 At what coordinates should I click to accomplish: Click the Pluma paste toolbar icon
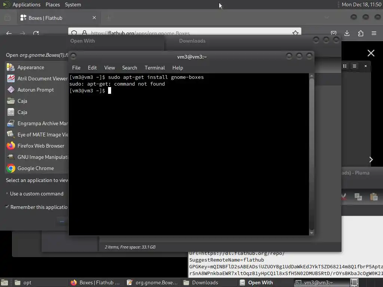(374, 197)
